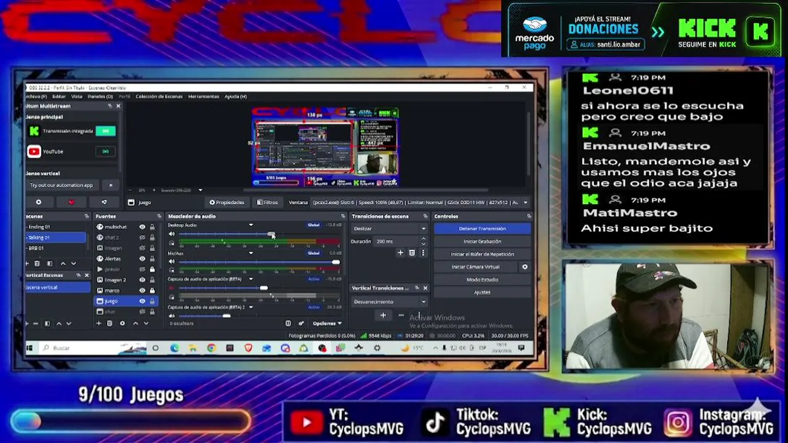Open the Colección de Escenas menu
This screenshot has width=788, height=443.
point(159,97)
